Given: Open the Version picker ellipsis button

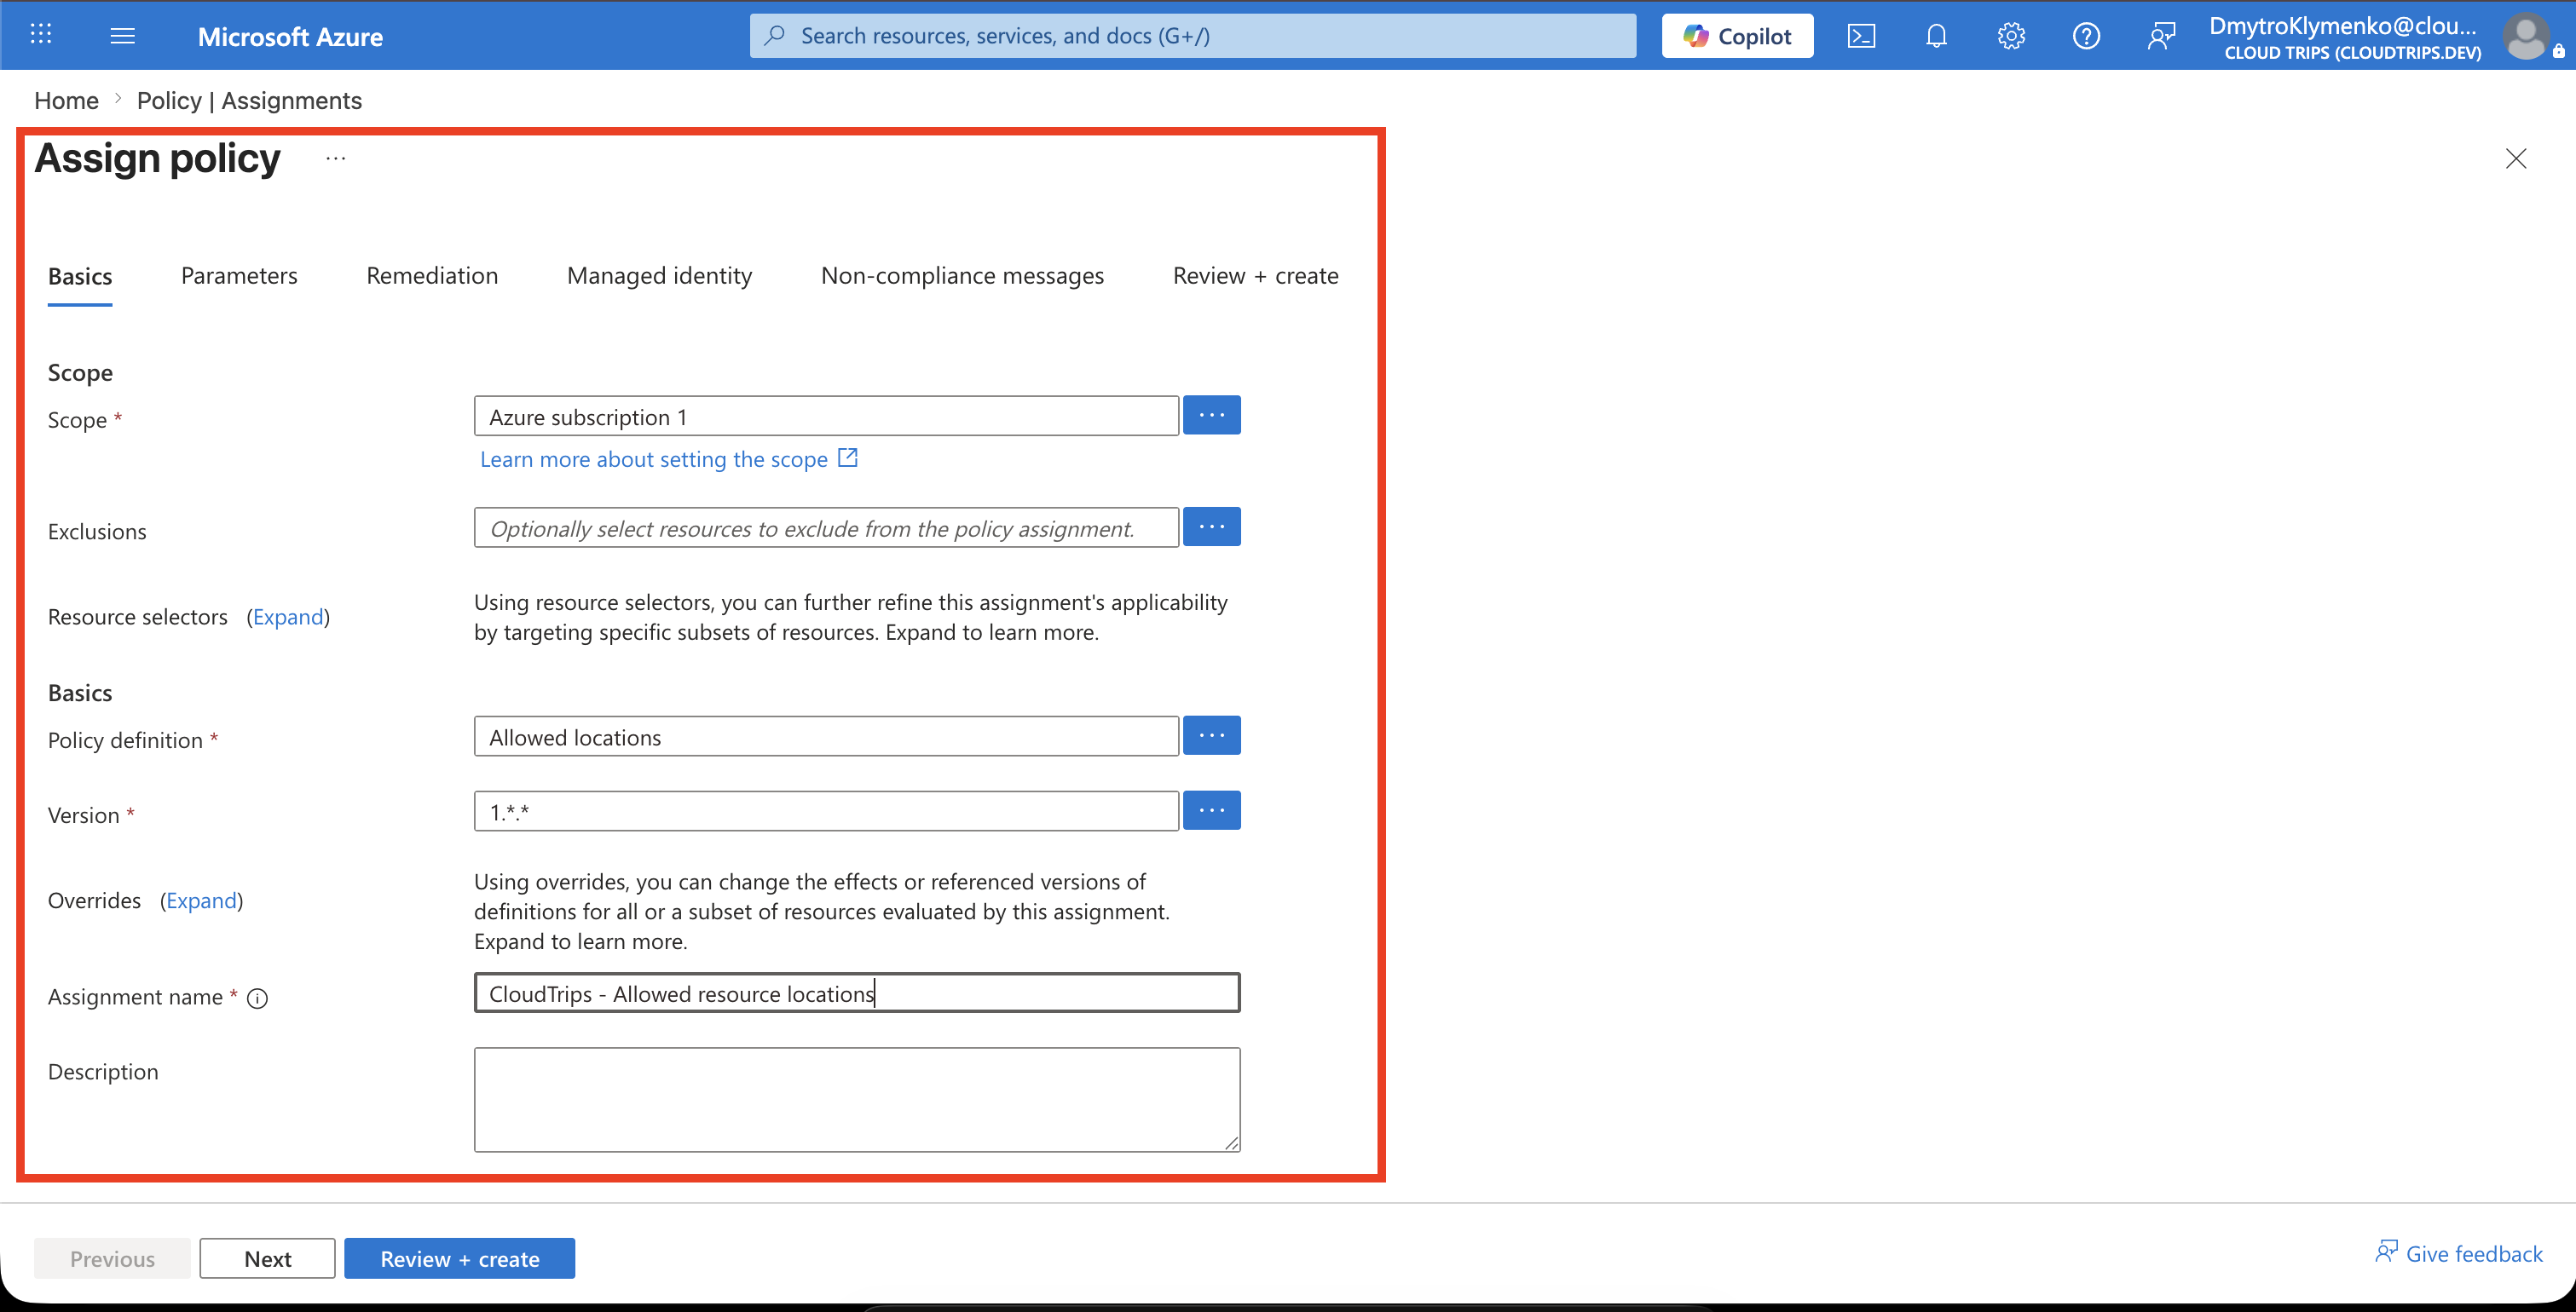Looking at the screenshot, I should 1211,810.
